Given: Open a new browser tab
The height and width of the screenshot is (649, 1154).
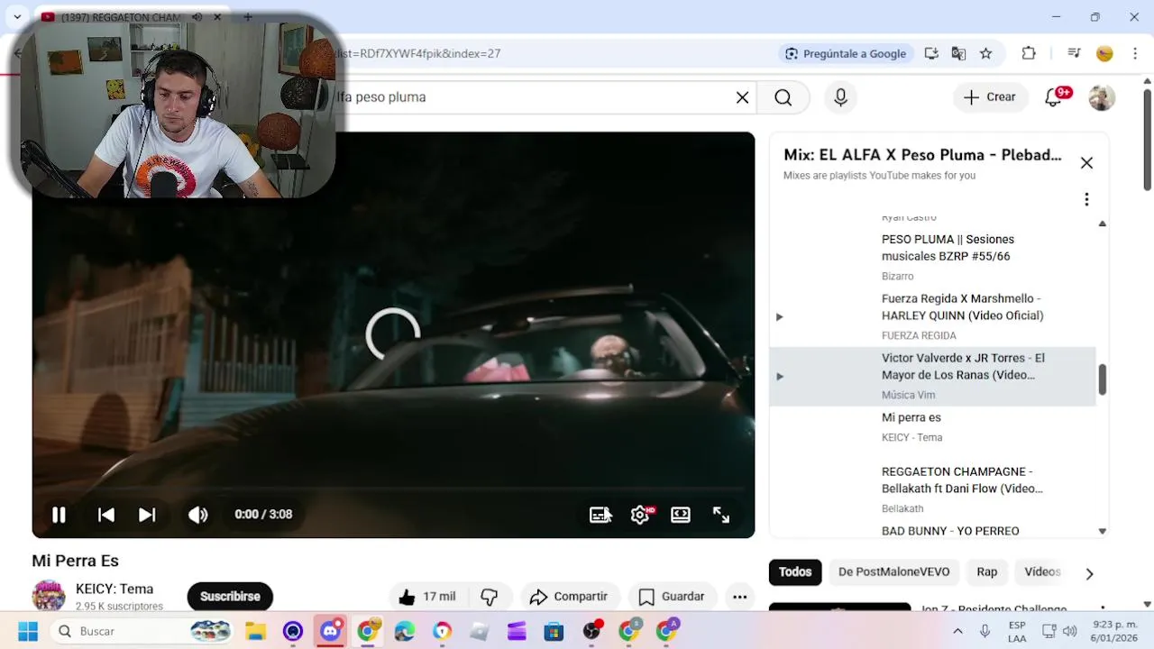Looking at the screenshot, I should [x=248, y=17].
